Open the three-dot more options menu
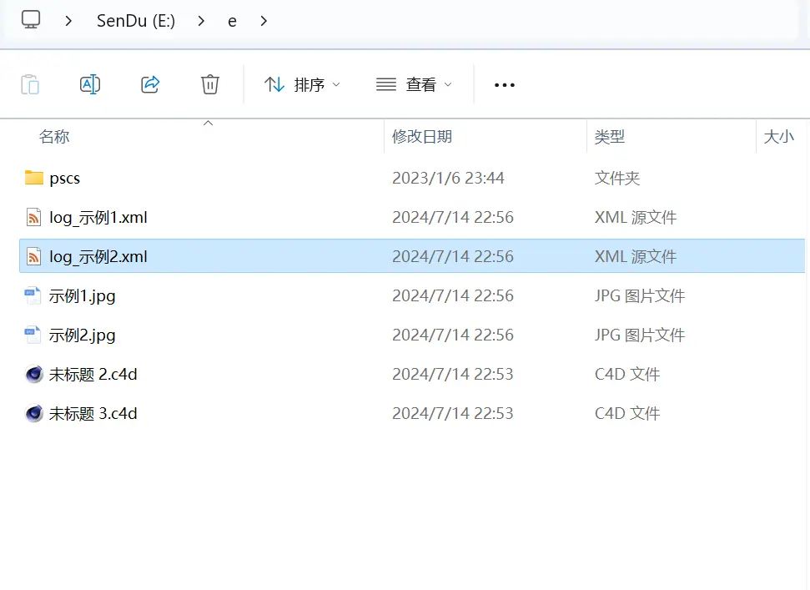 click(x=505, y=84)
